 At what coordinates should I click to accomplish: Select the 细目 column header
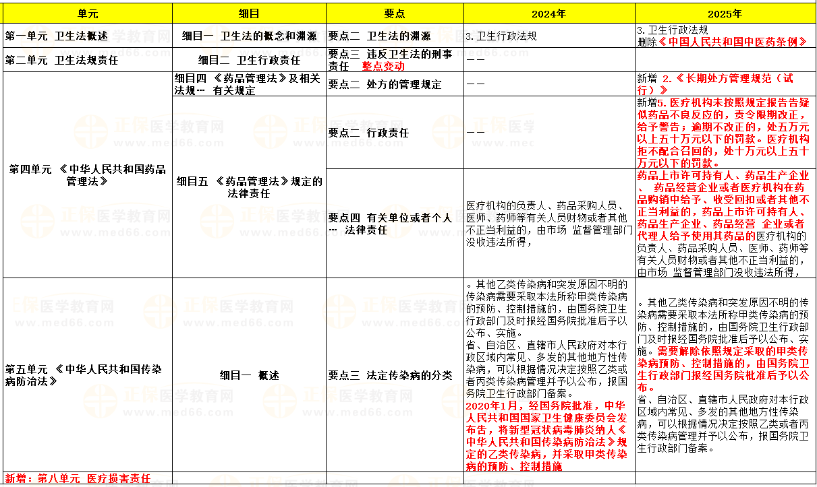tap(249, 13)
